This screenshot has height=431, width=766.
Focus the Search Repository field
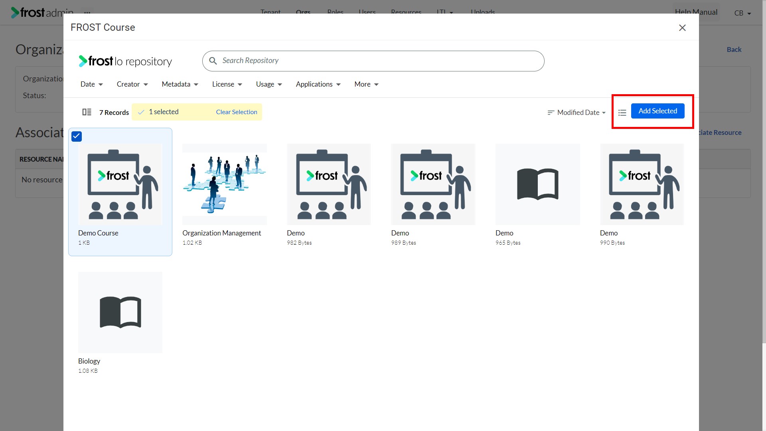(373, 61)
